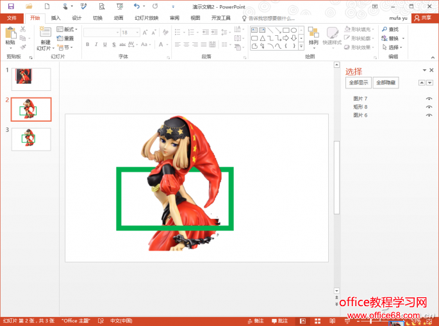
Task: Click the Show All (全部显示) button
Action: [358, 83]
